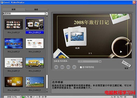
Task: Click the 05vs_ScaB40_Y label text
Action: [35, 90]
